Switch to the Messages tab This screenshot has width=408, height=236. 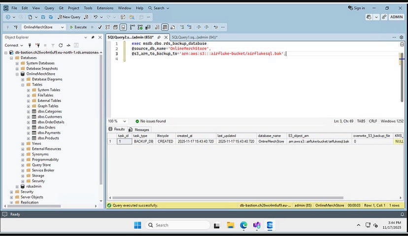point(139,130)
